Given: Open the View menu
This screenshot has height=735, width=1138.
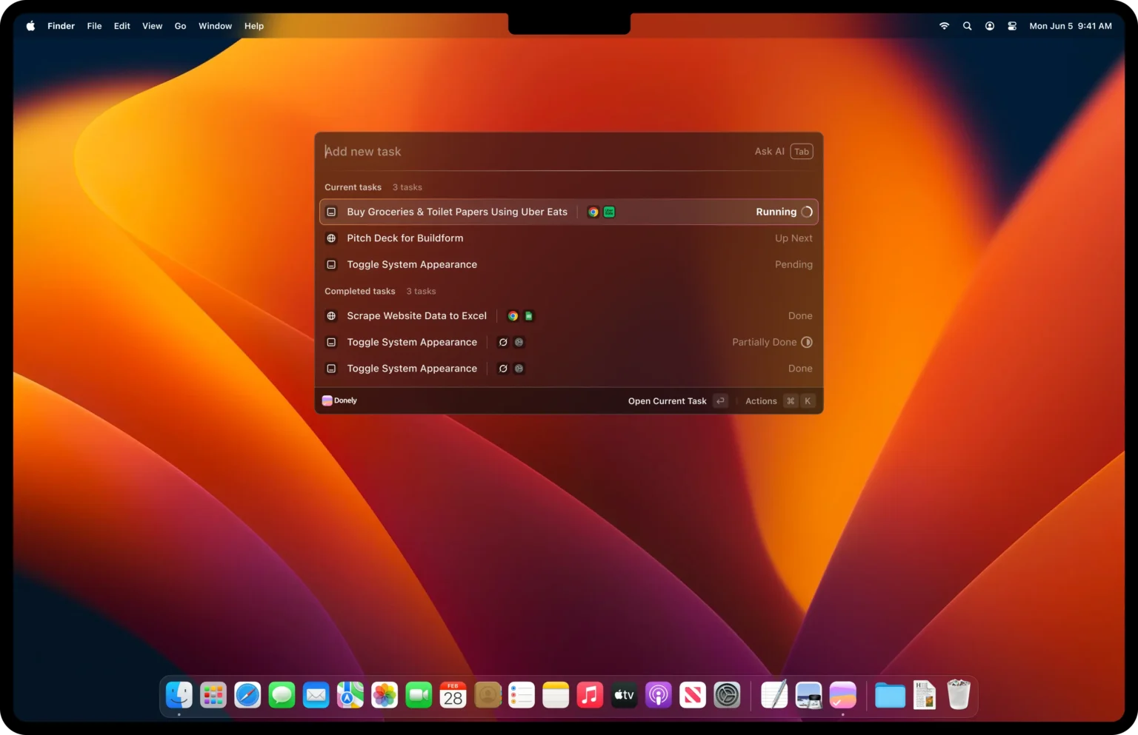Looking at the screenshot, I should point(152,26).
